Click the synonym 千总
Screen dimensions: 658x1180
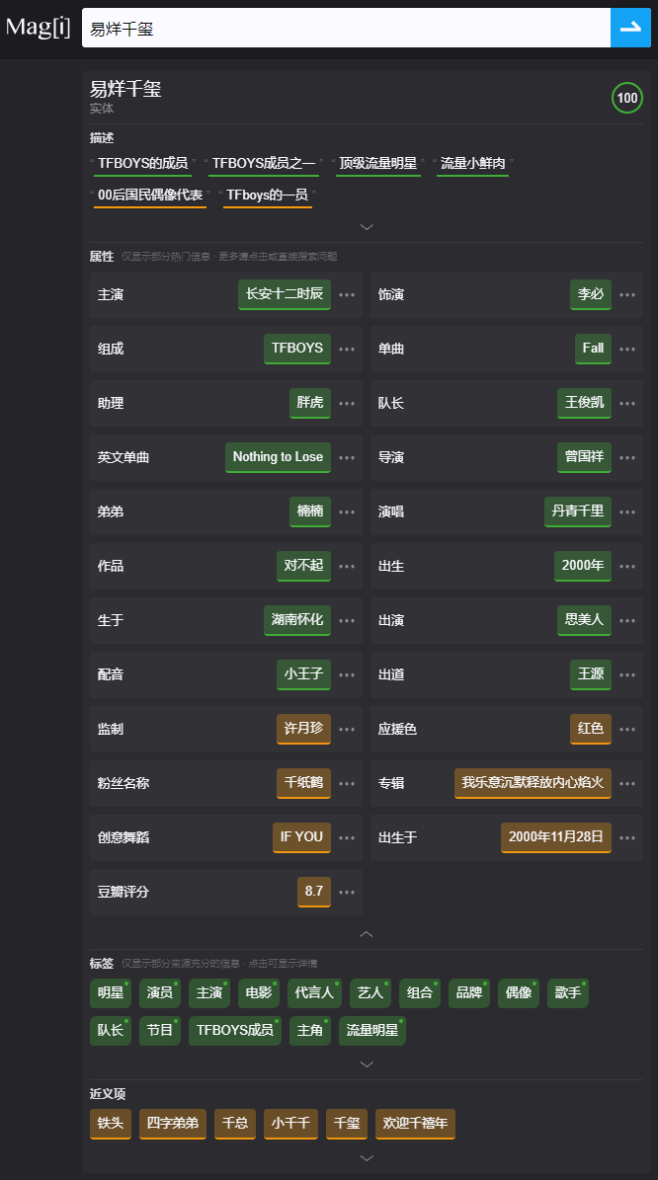coord(235,1124)
